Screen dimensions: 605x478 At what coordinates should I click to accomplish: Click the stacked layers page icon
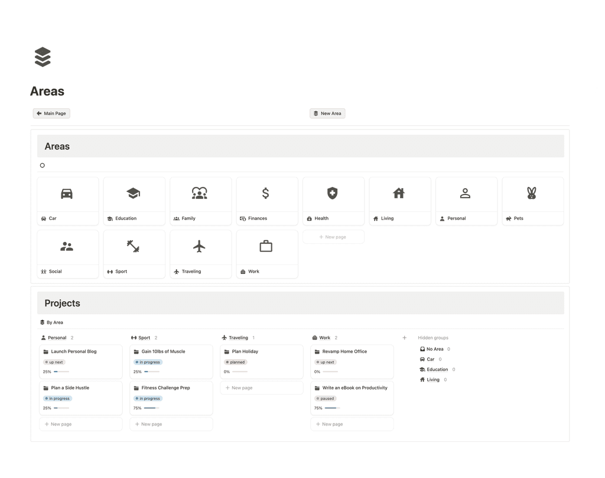[43, 57]
